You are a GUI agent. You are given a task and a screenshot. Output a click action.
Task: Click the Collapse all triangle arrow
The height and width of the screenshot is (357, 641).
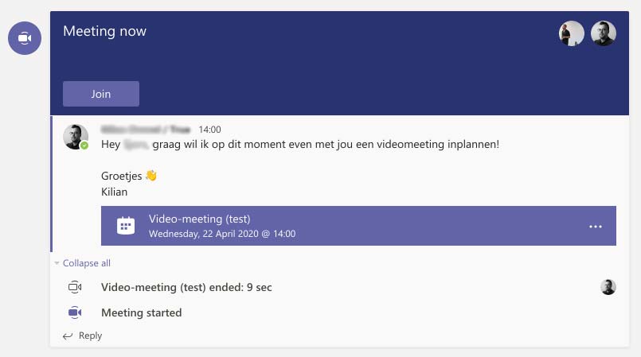(57, 263)
